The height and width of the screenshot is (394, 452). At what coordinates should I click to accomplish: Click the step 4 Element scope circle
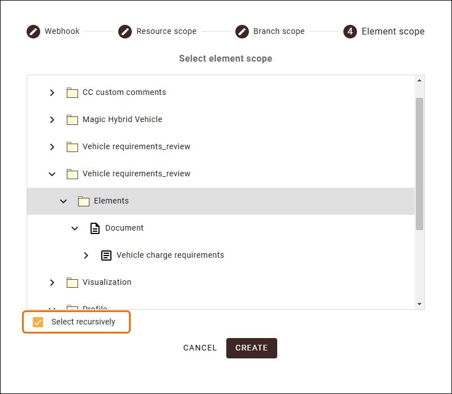pyautogui.click(x=350, y=32)
